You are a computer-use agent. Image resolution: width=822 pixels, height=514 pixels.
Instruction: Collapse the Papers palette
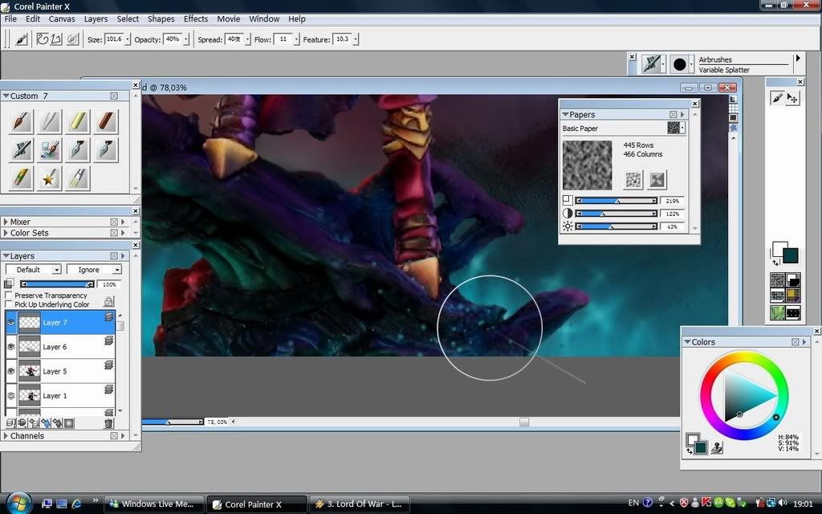point(566,114)
